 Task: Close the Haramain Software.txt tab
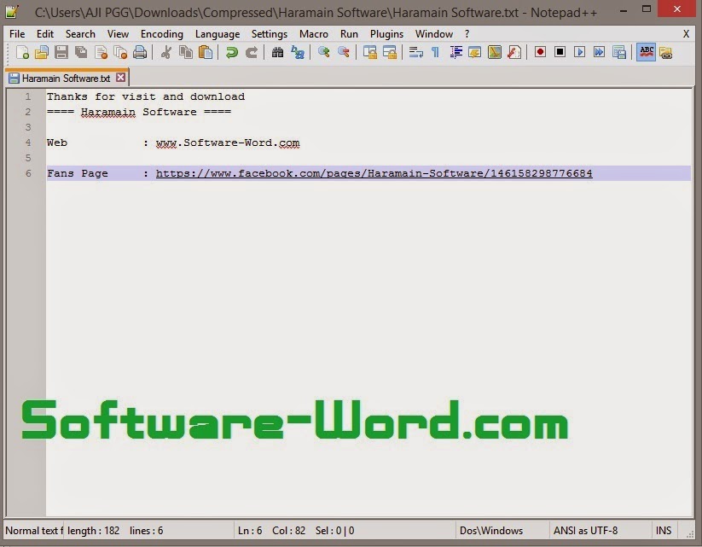click(x=120, y=78)
